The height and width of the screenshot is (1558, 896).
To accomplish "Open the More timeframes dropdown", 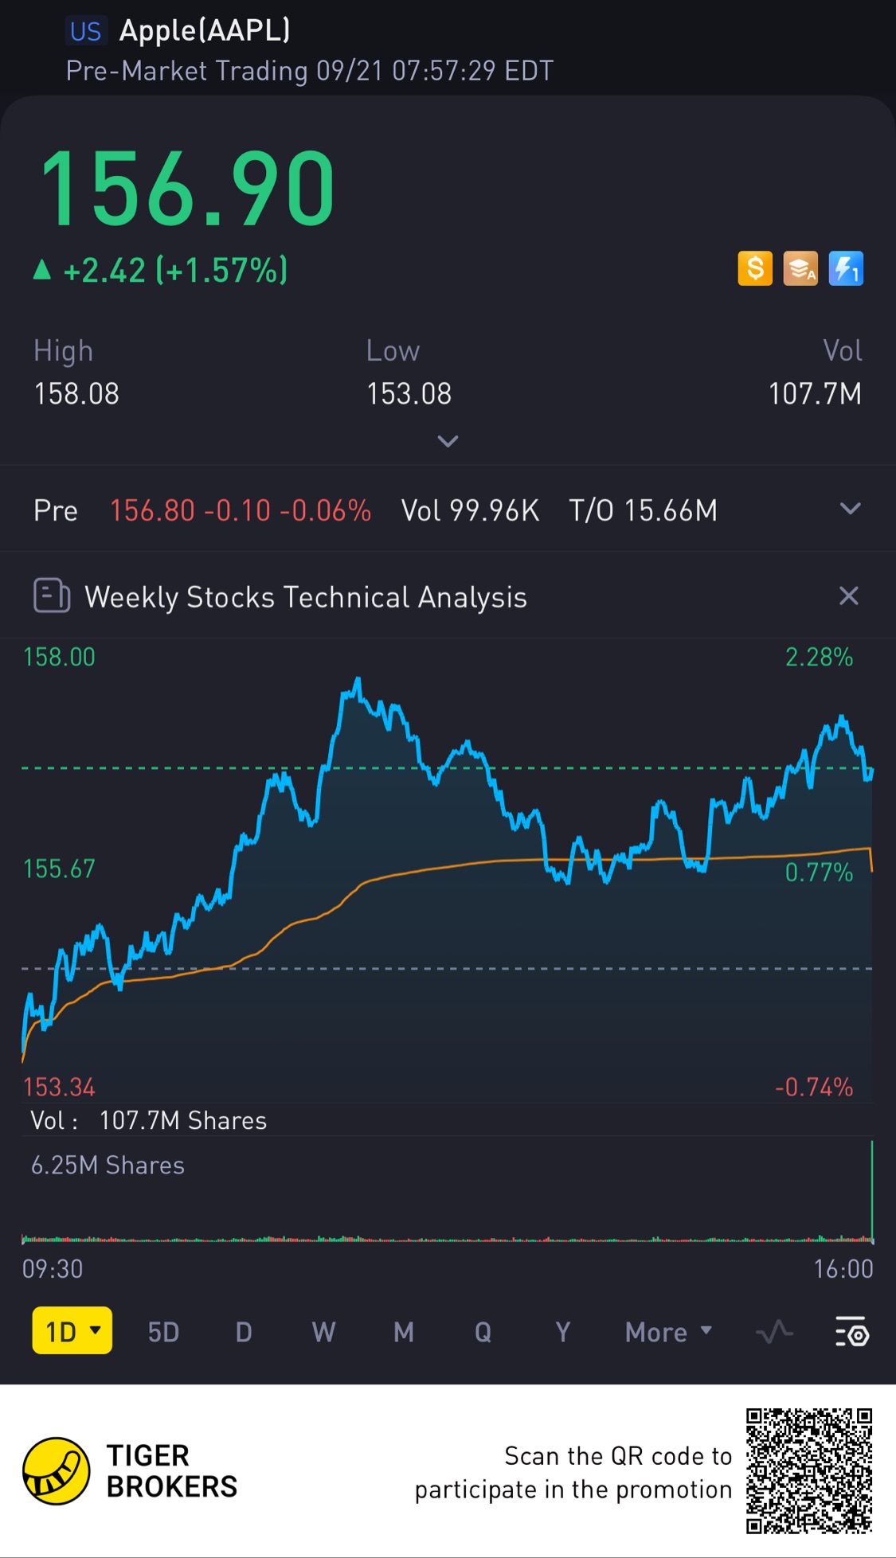I will [x=667, y=1331].
